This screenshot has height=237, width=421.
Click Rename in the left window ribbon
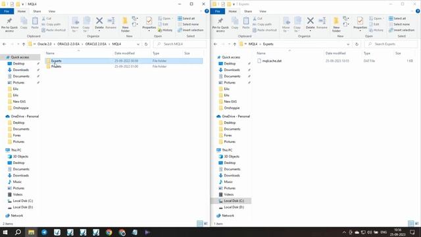[x=111, y=23]
